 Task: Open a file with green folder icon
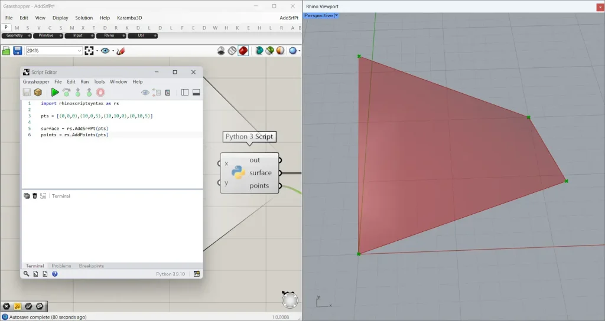pos(6,51)
